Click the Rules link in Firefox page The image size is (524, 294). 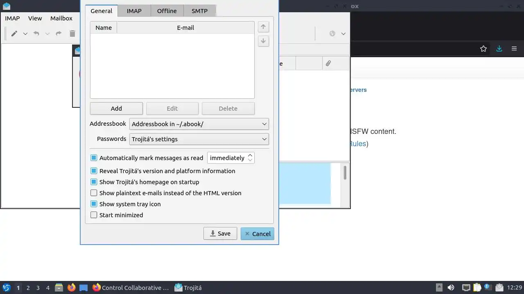357,144
